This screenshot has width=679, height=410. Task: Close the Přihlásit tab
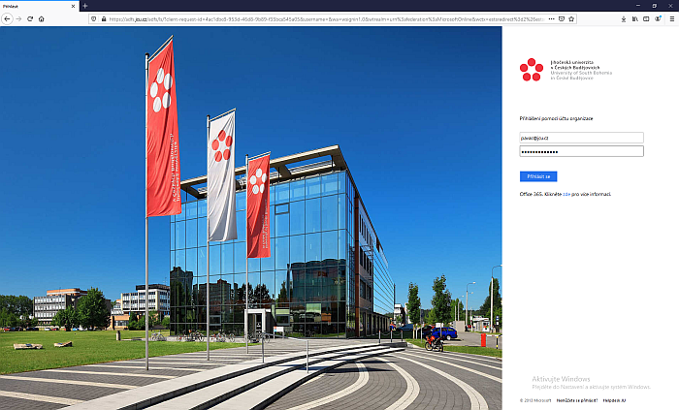[x=73, y=6]
